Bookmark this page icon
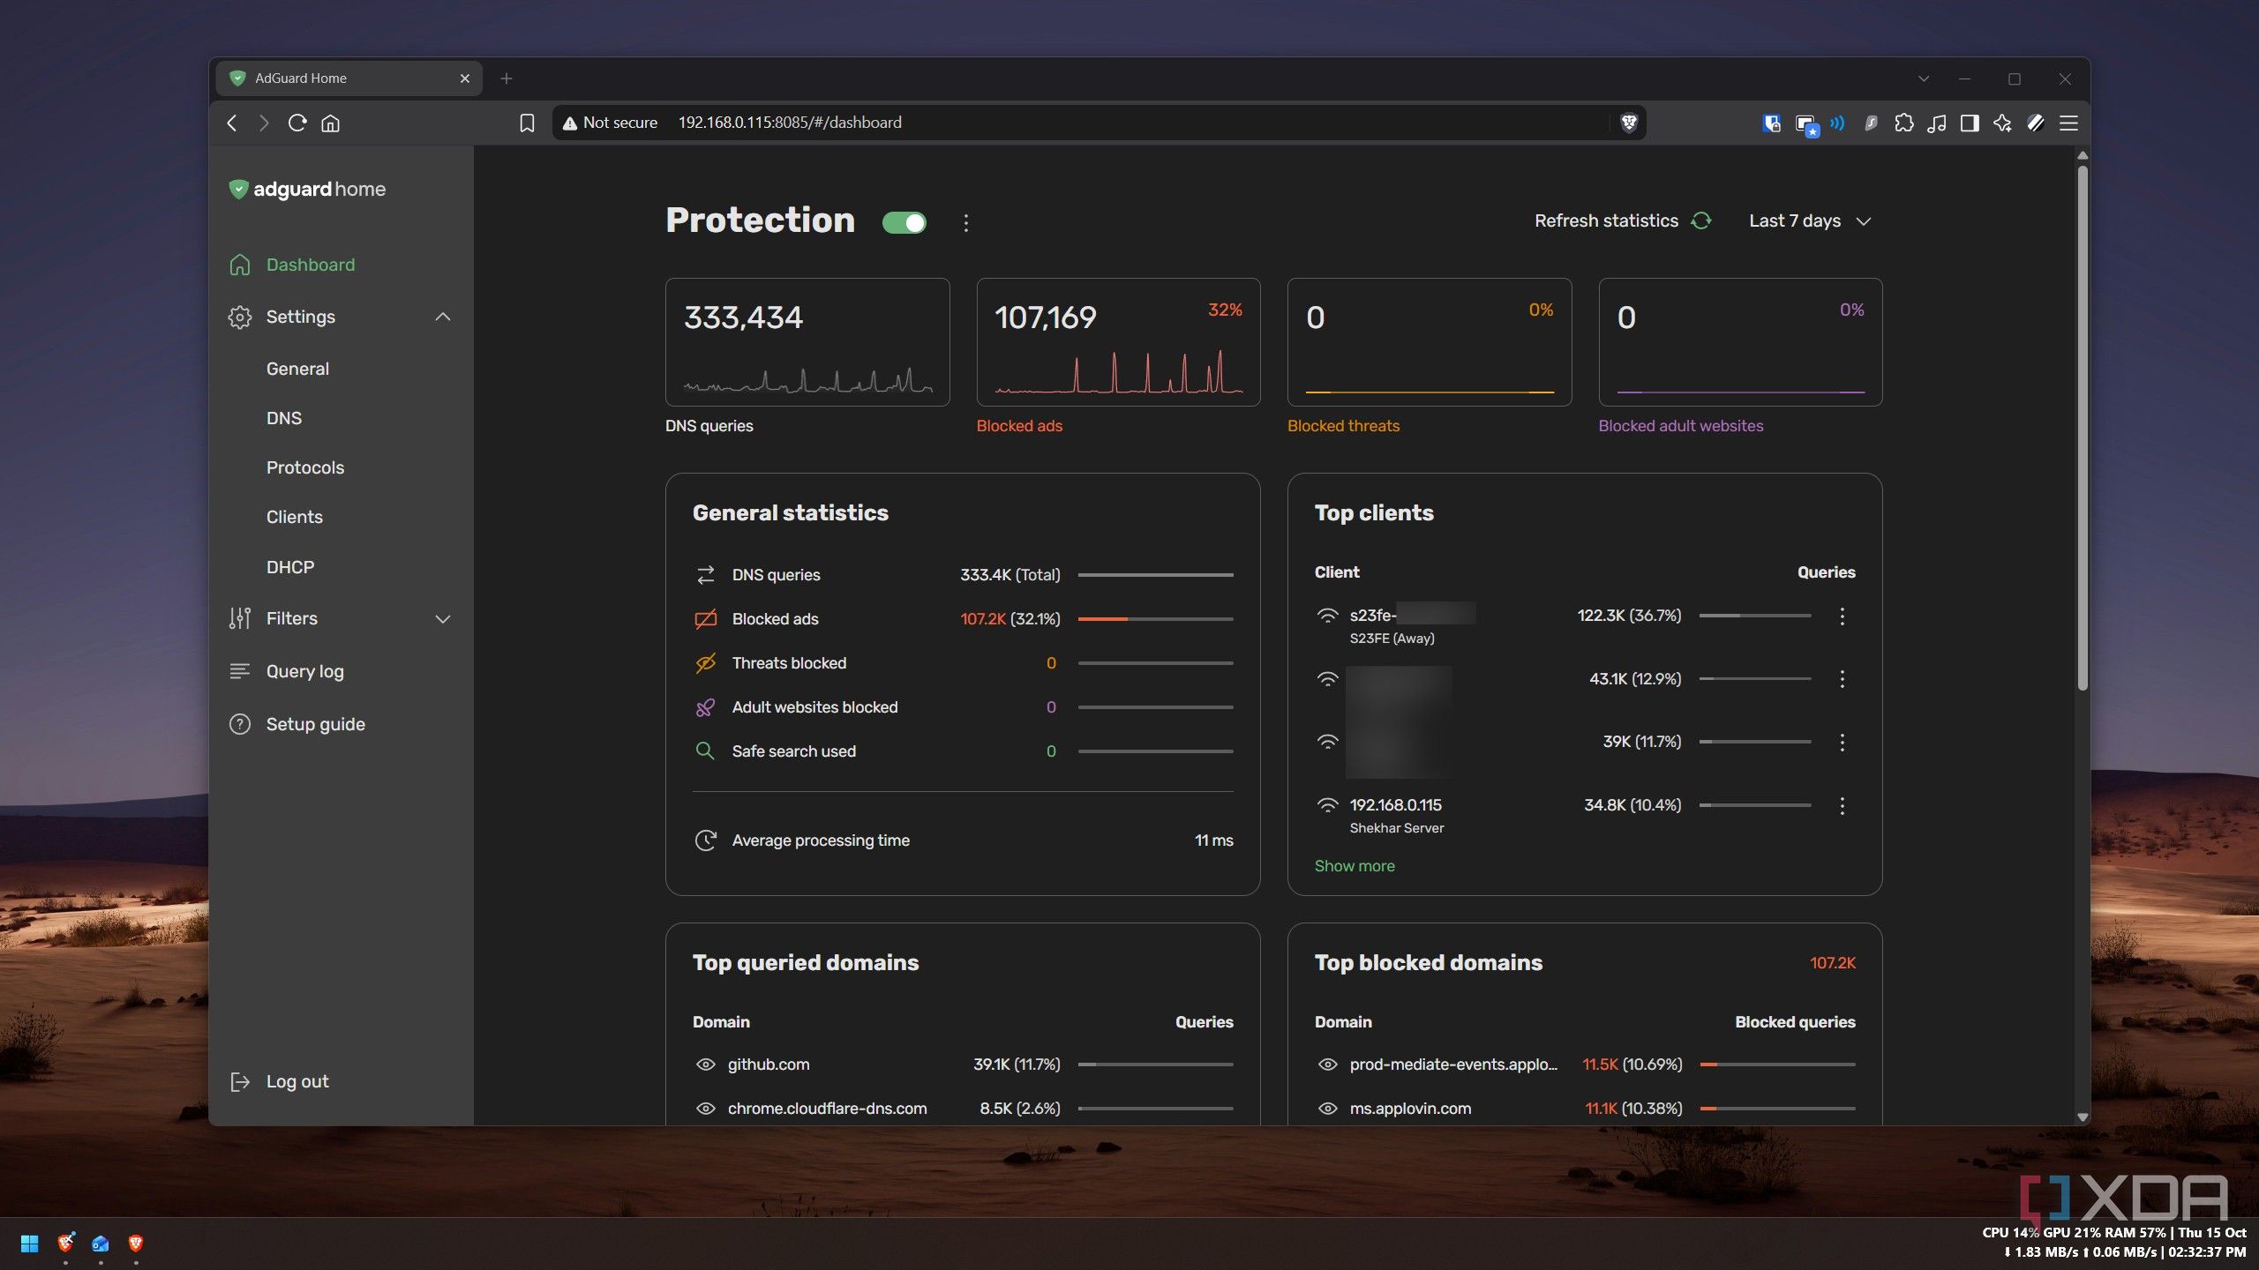 527,123
